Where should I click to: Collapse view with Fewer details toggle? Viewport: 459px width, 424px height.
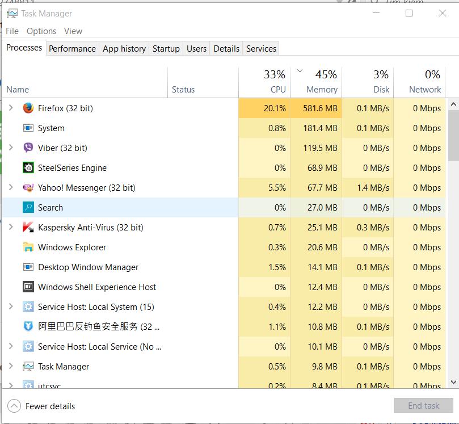(15, 406)
